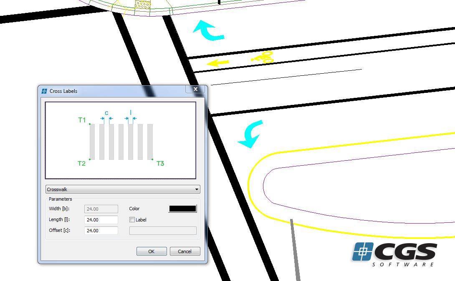
Task: Edit the Length [l] input field
Action: point(101,220)
